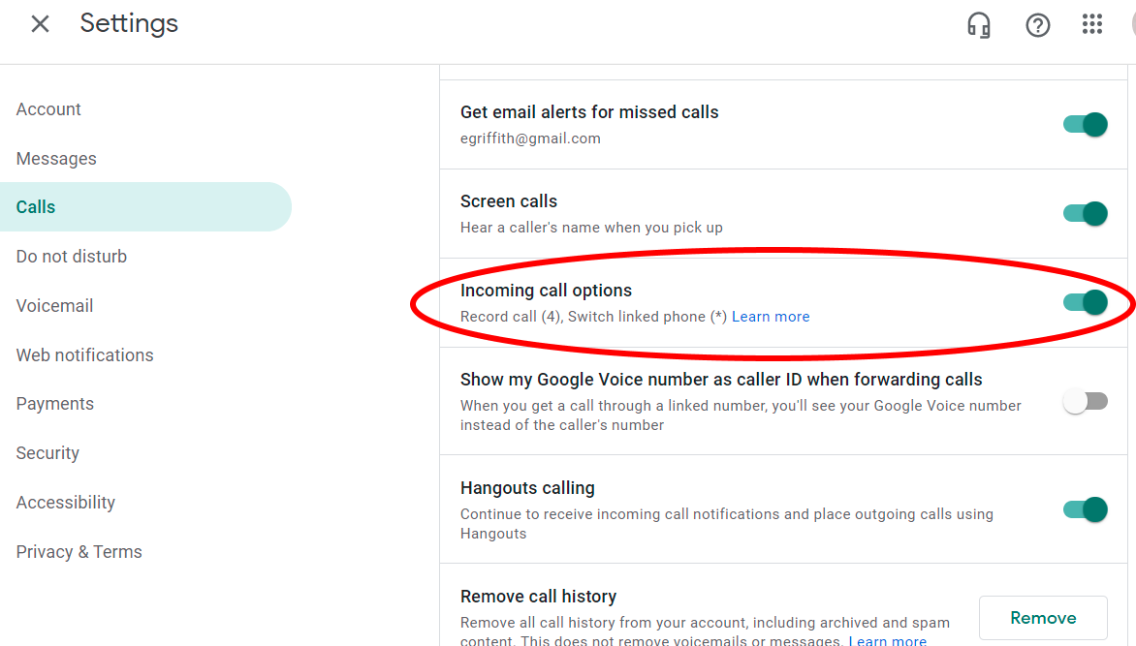This screenshot has width=1136, height=646.
Task: Open the help question mark icon
Action: pos(1037,25)
